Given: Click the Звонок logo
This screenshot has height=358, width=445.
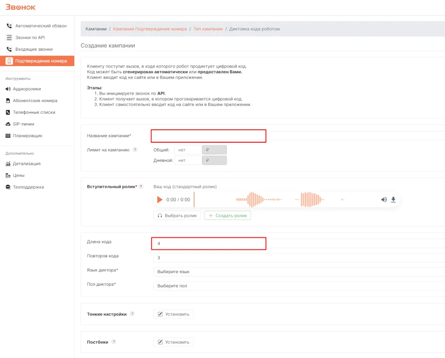Looking at the screenshot, I should (21, 7).
